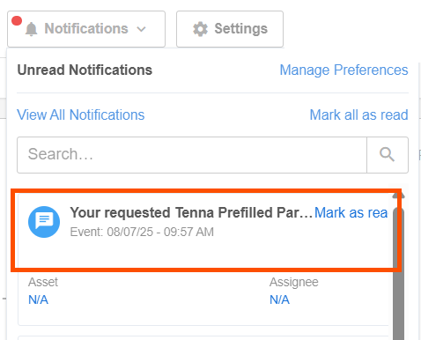Screen dimensions: 421x340
Task: Focus the notifications Search field
Action: (x=192, y=155)
